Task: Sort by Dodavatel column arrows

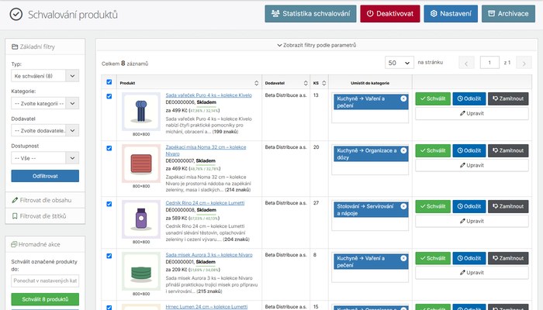Action: coord(306,83)
